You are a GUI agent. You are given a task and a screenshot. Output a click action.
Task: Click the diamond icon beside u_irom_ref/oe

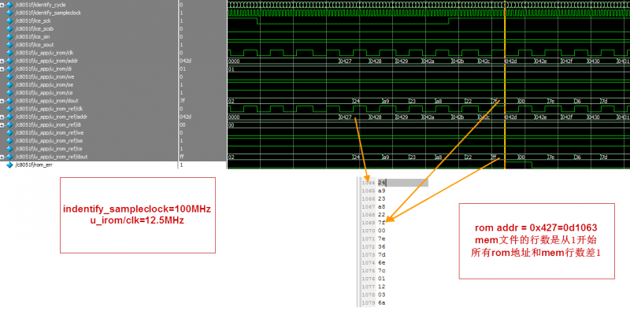9,141
